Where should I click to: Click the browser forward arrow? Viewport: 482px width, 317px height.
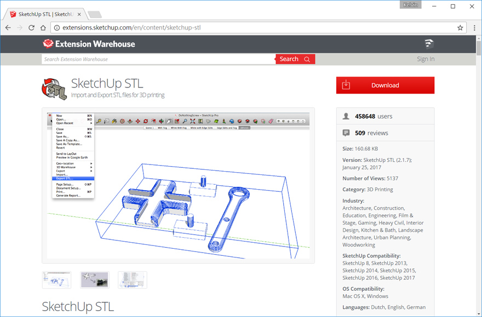(x=20, y=28)
